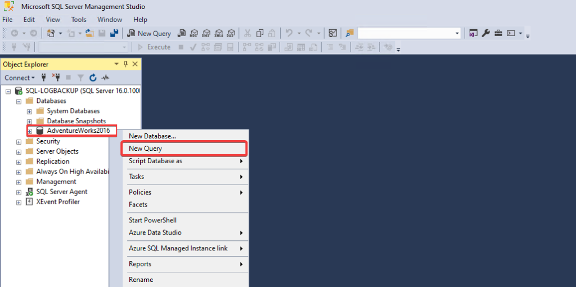
Task: Open Azure SQL Managed Instance link submenu
Action: click(185, 248)
